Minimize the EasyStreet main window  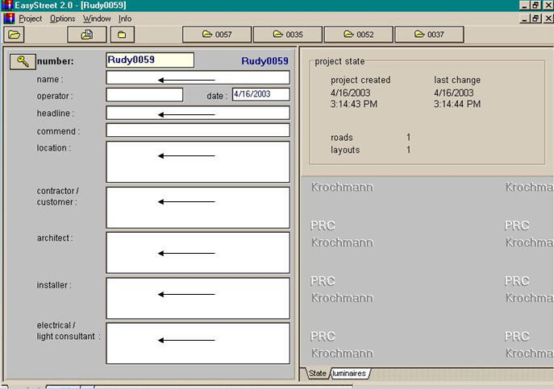click(524, 6)
